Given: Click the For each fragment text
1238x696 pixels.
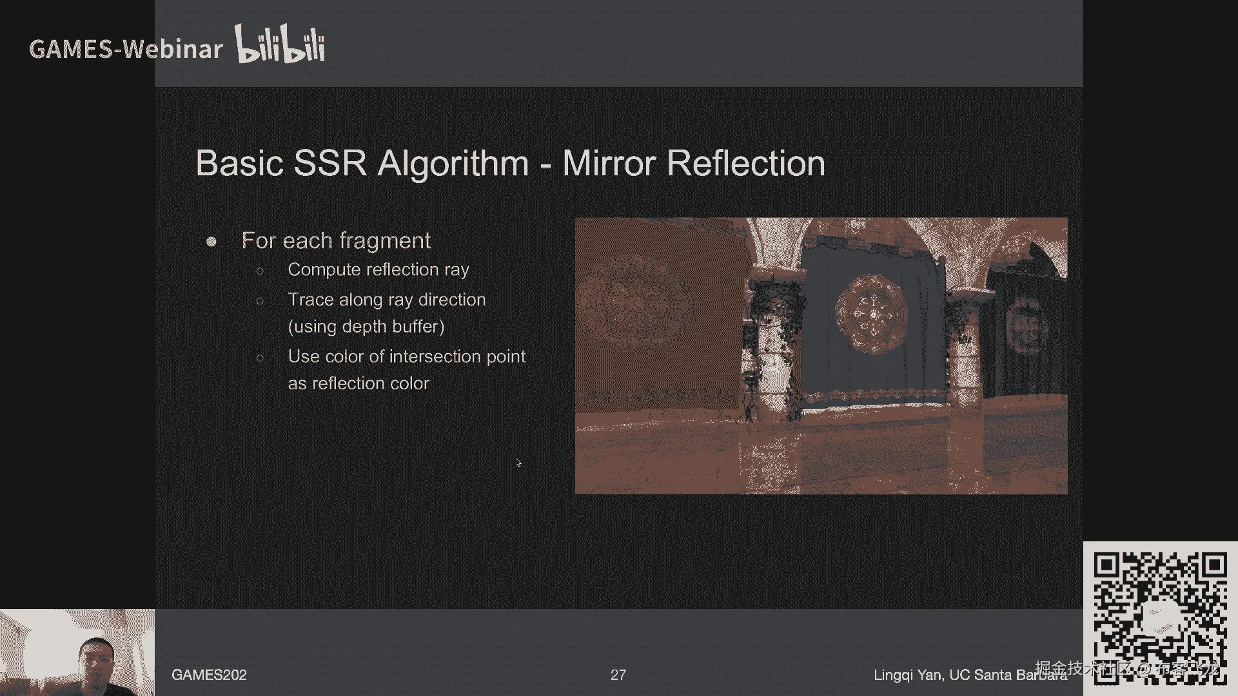Looking at the screenshot, I should click(x=335, y=240).
